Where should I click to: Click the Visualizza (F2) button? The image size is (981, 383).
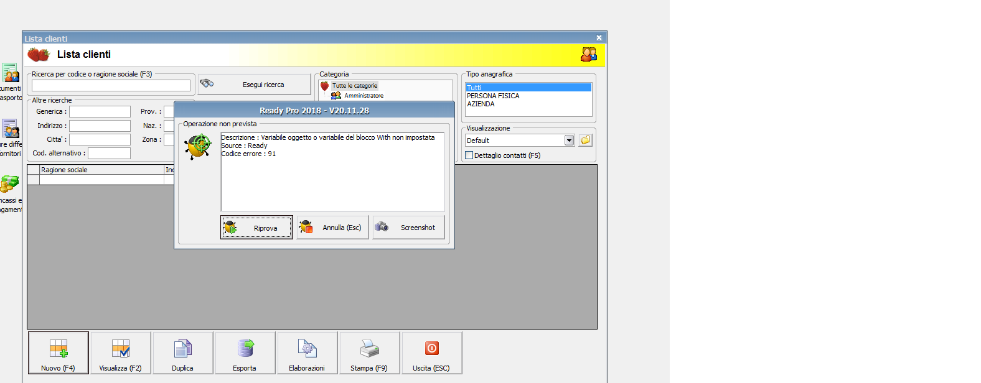(121, 353)
